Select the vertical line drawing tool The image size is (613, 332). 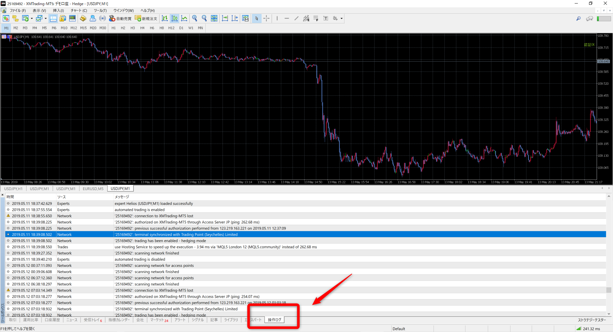[277, 19]
